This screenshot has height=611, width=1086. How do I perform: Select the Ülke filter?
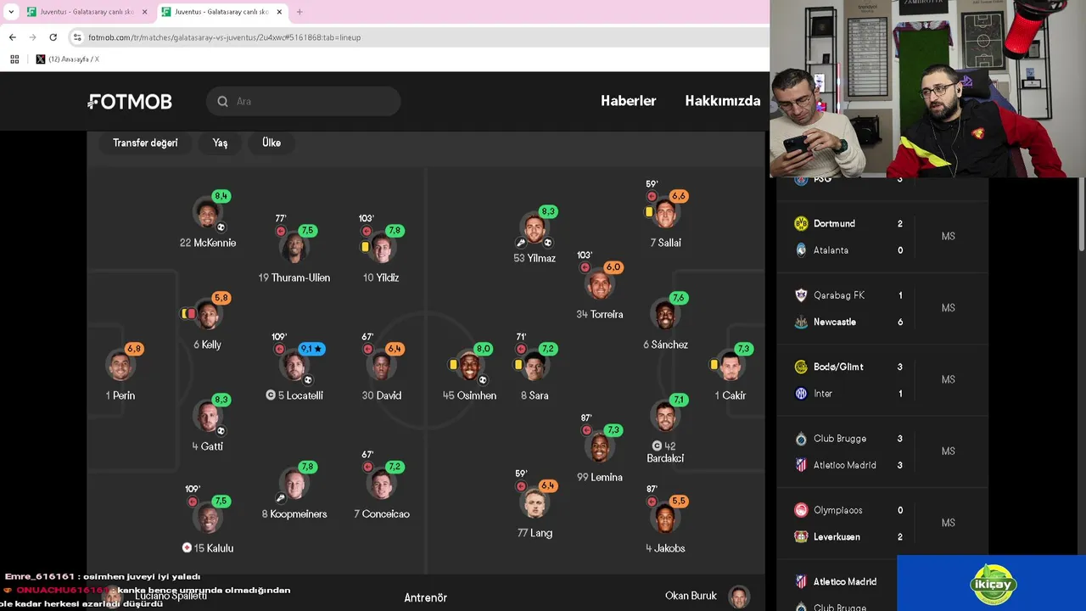tap(271, 143)
